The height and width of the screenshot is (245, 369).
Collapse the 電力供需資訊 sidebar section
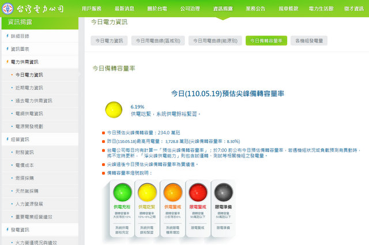[40, 62]
